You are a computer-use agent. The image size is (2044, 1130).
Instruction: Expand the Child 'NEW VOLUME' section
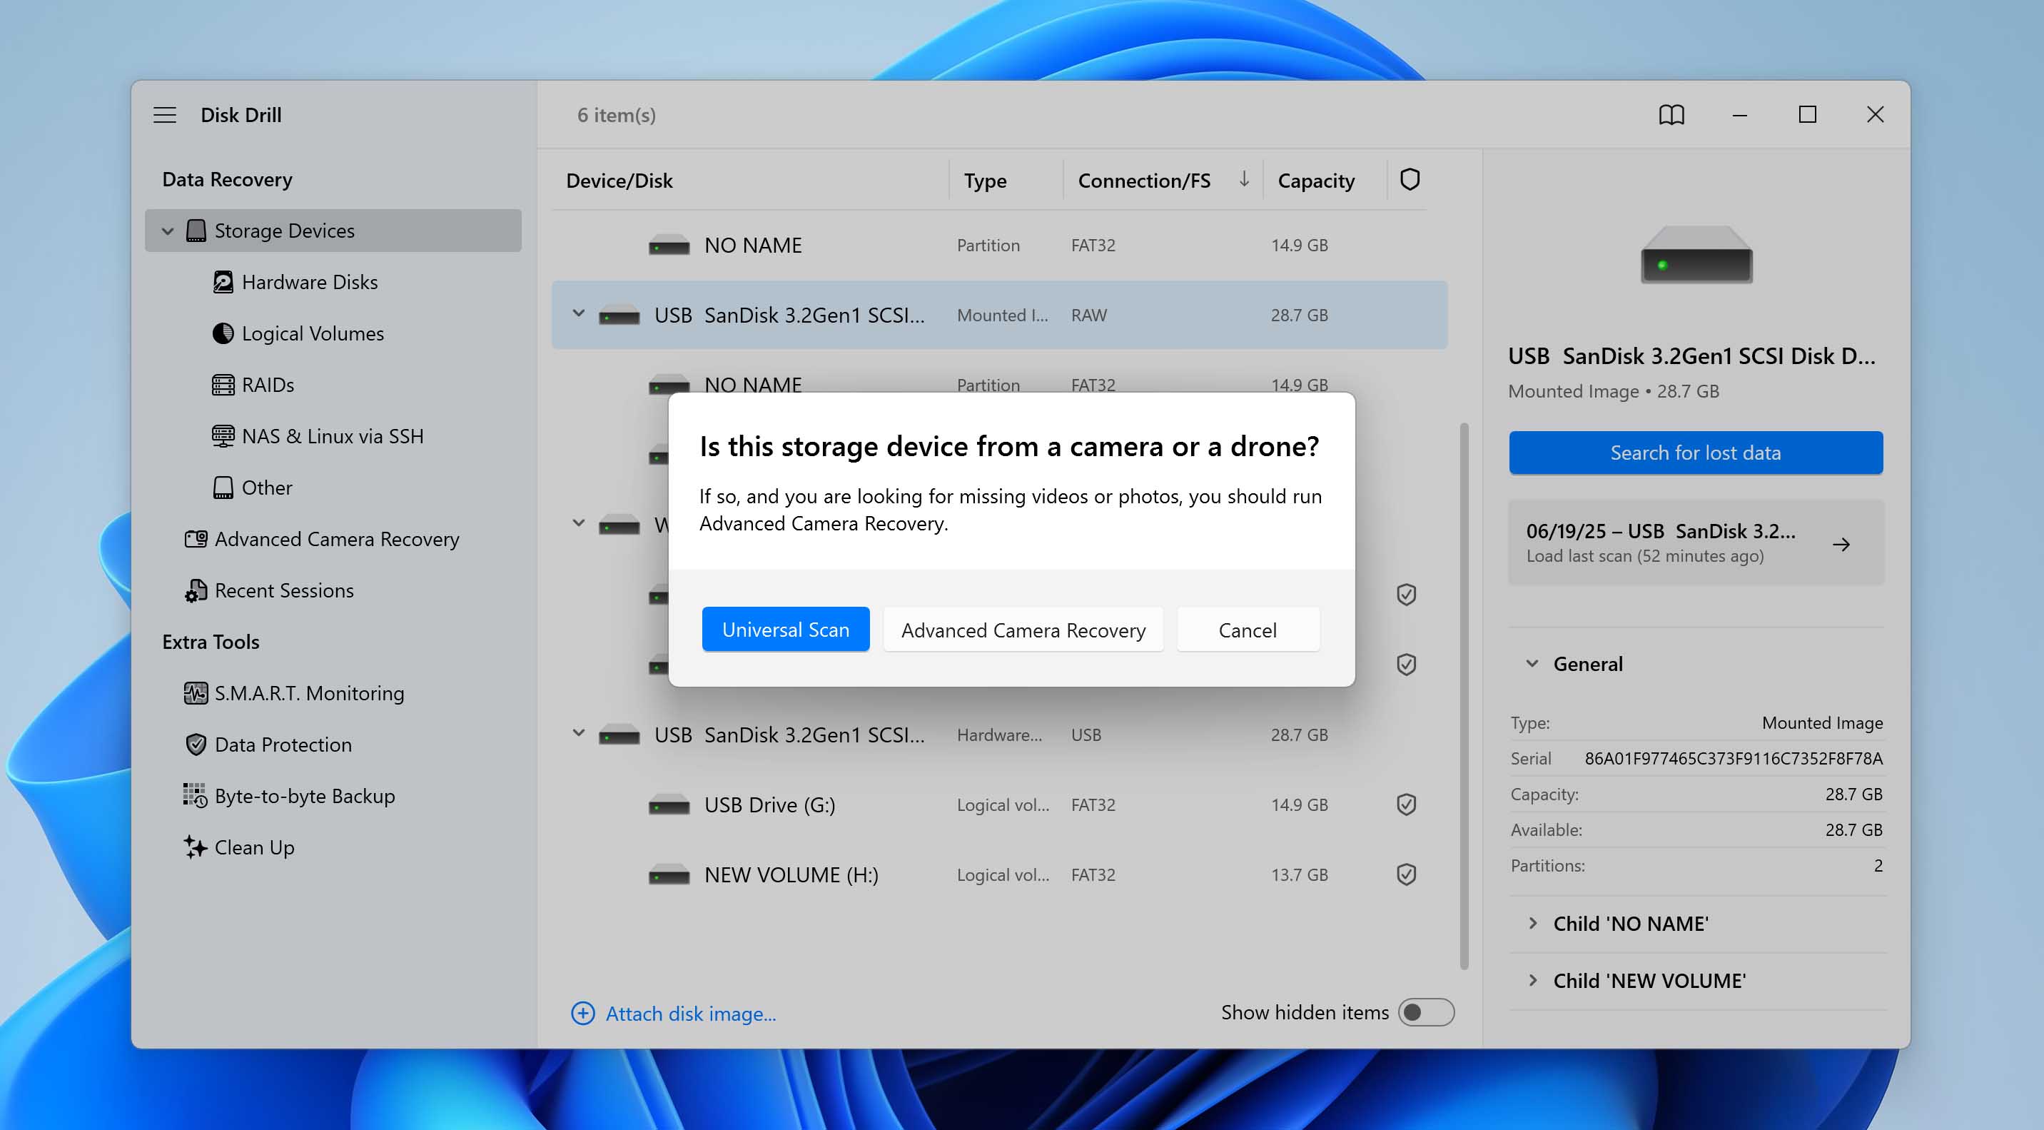point(1532,981)
